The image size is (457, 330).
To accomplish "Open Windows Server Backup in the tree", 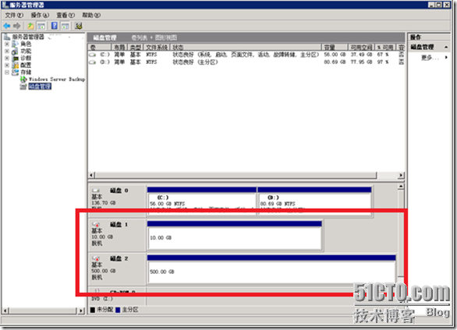I will click(x=57, y=79).
